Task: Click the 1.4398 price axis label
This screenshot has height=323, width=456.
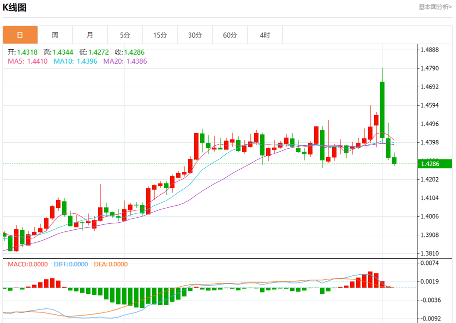Action: 429,142
